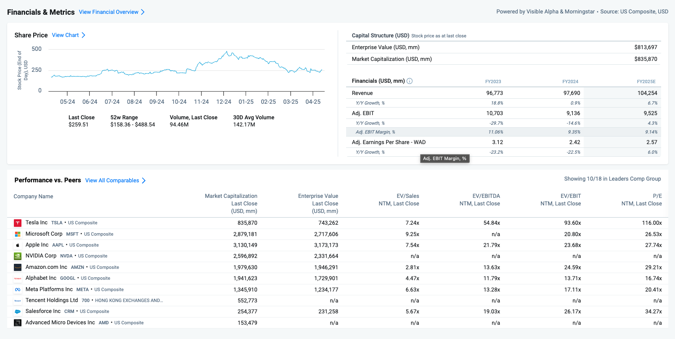Click Apple's market cap 3,130,149
The width and height of the screenshot is (675, 339).
coord(245,245)
